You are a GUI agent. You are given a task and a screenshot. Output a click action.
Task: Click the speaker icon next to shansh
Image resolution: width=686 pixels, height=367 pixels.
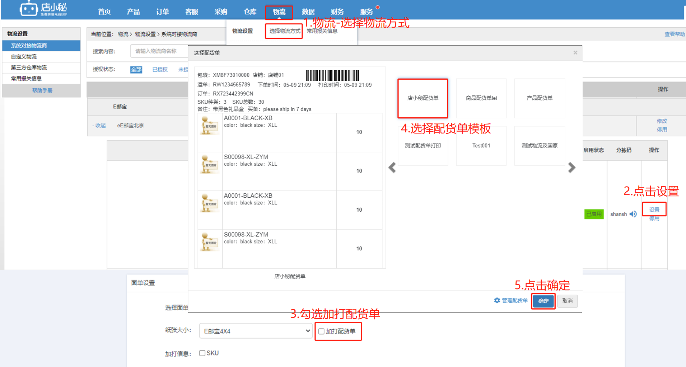click(633, 214)
